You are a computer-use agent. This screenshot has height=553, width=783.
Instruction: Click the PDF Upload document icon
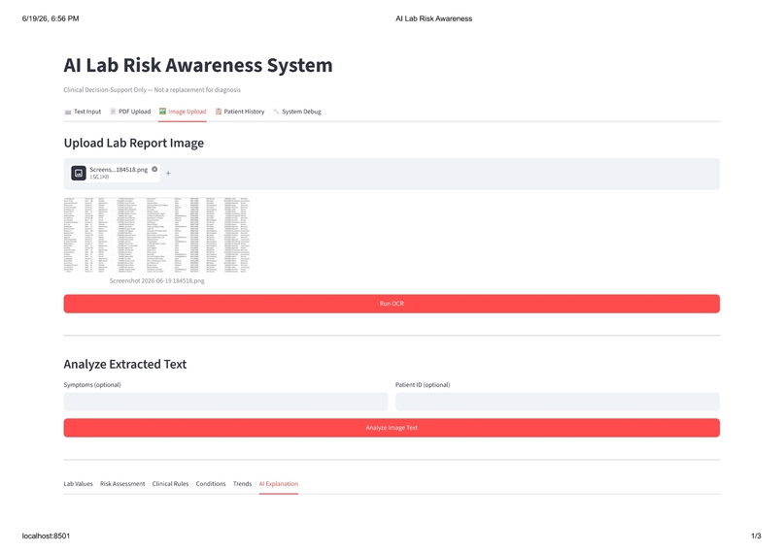(113, 112)
